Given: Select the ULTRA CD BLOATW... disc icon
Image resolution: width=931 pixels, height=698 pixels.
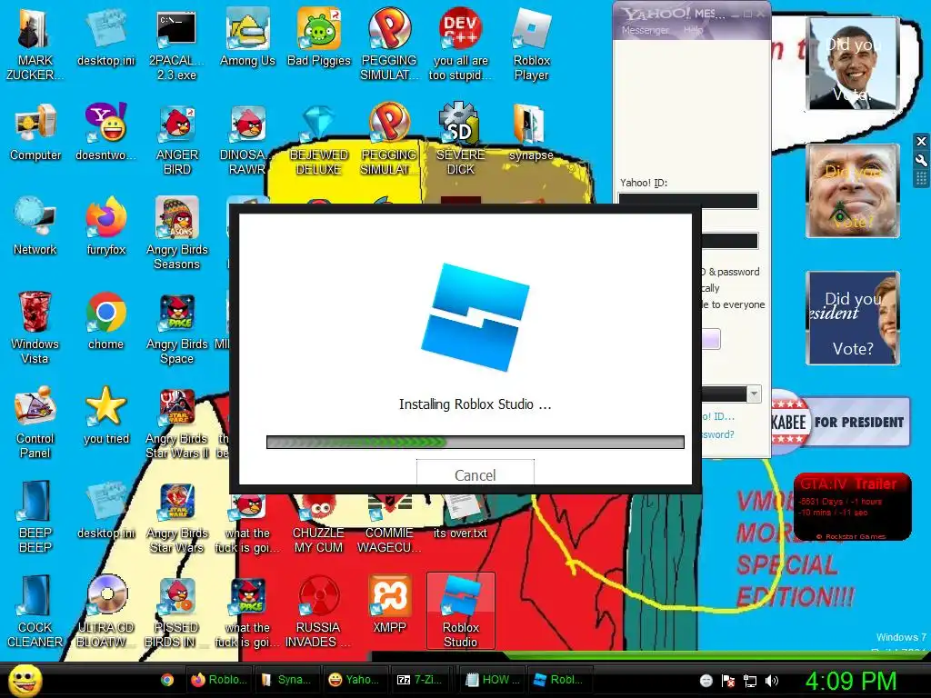Looking at the screenshot, I should point(105,612).
